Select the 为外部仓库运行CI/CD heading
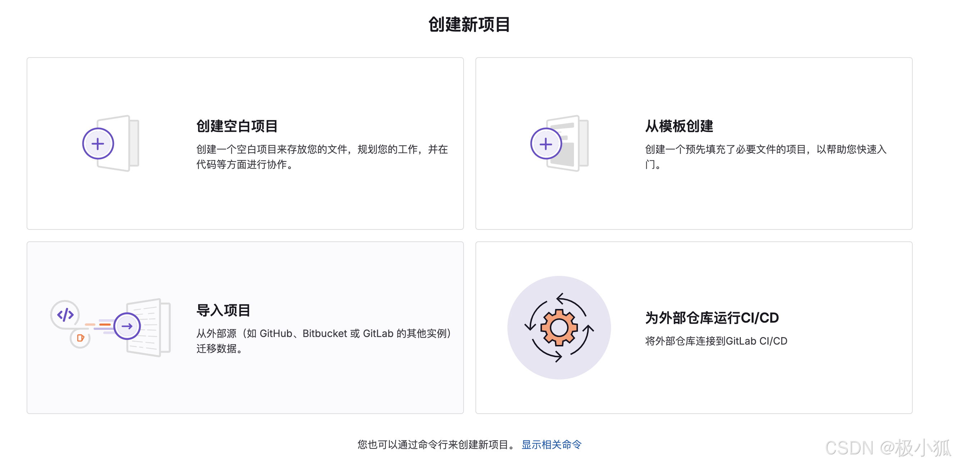 coord(712,318)
